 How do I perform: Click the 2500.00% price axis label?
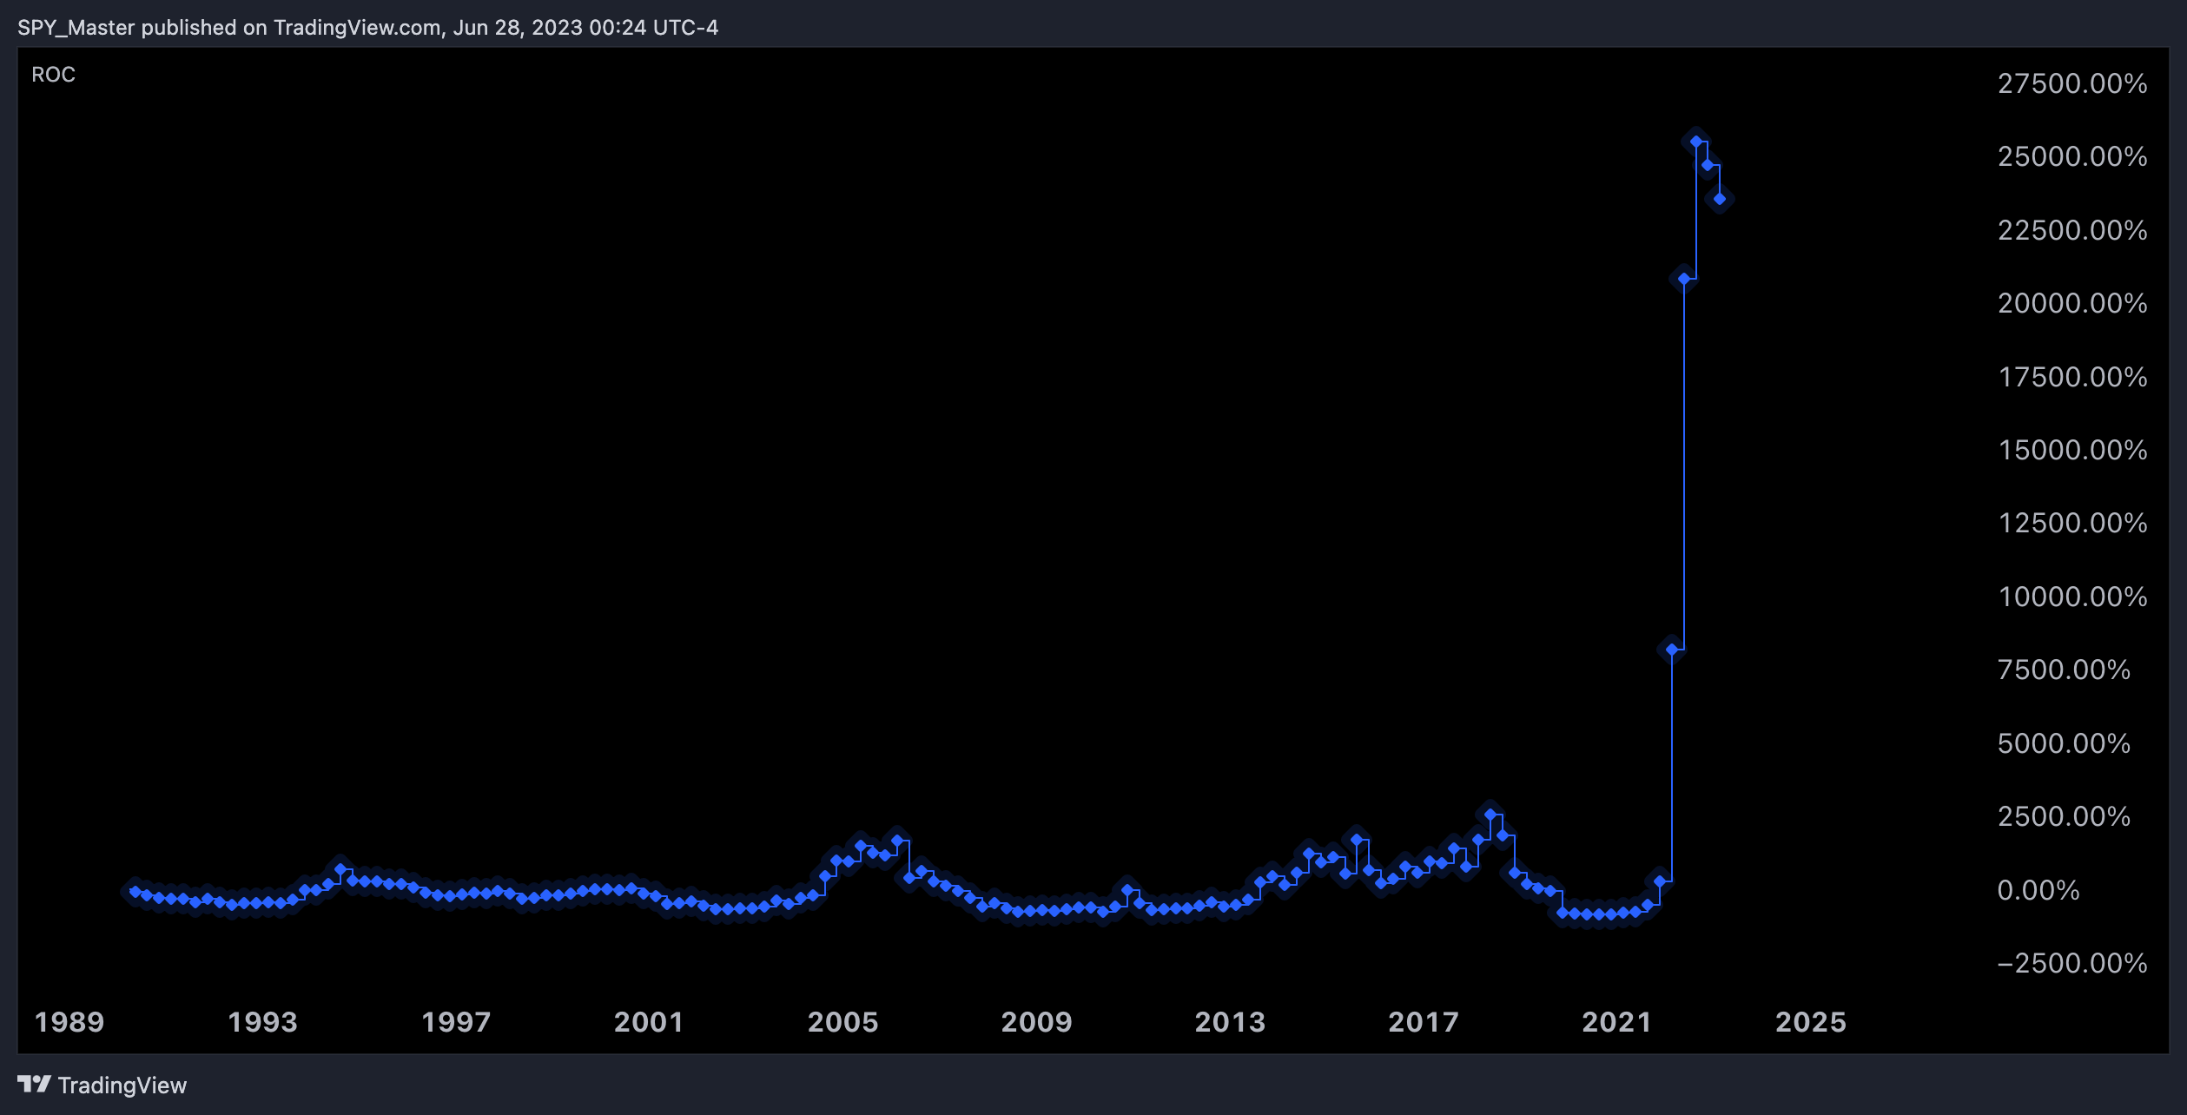(x=2064, y=816)
